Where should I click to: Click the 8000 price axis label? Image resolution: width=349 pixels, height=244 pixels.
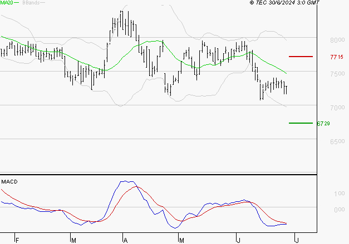[337, 40]
